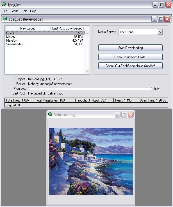This screenshot has height=207, width=173.
Task: Click the 54,339 last post value
Action: (79, 44)
